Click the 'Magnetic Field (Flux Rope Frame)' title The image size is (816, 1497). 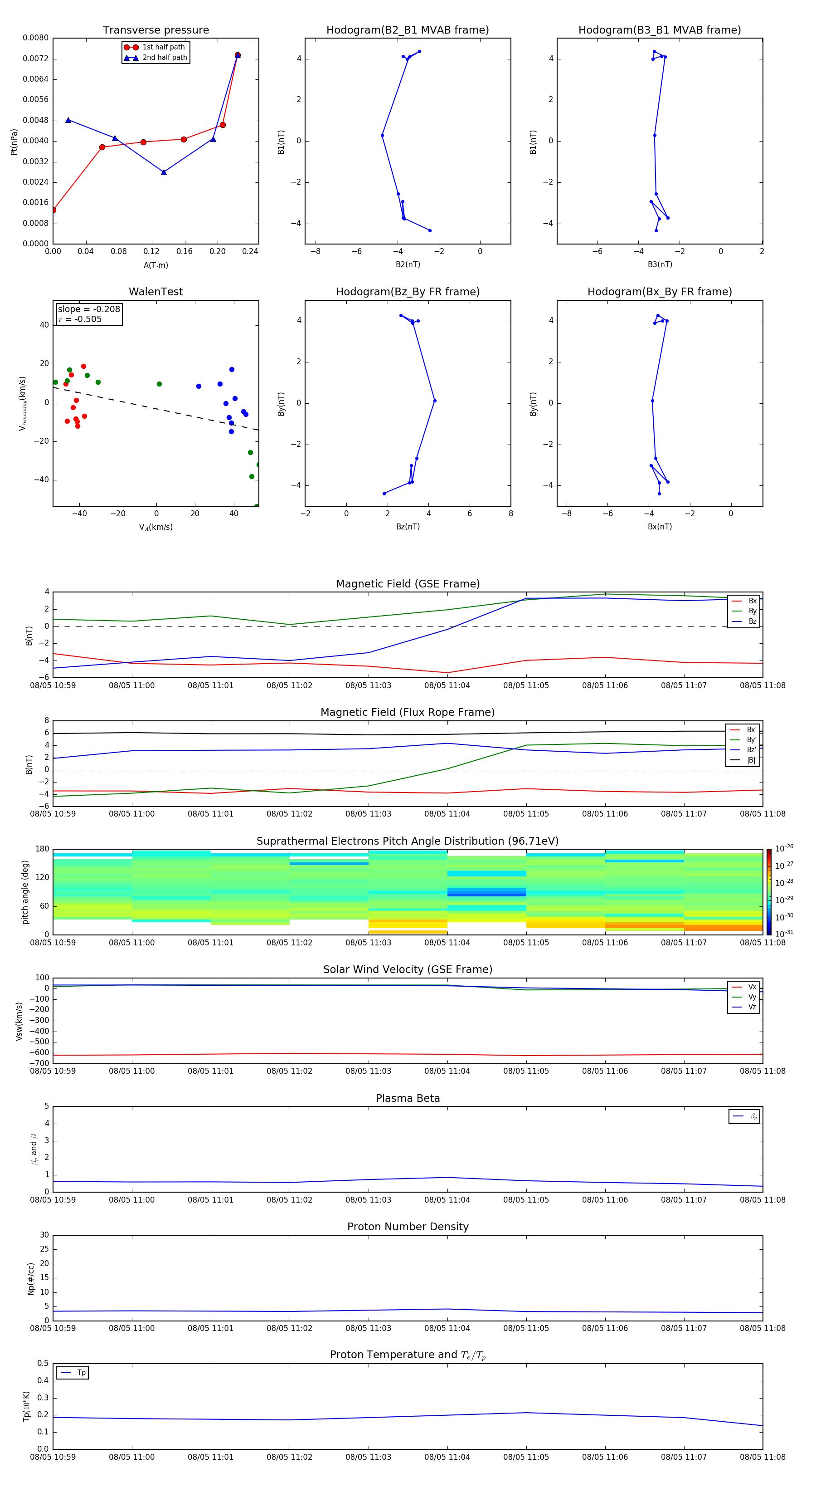408,713
